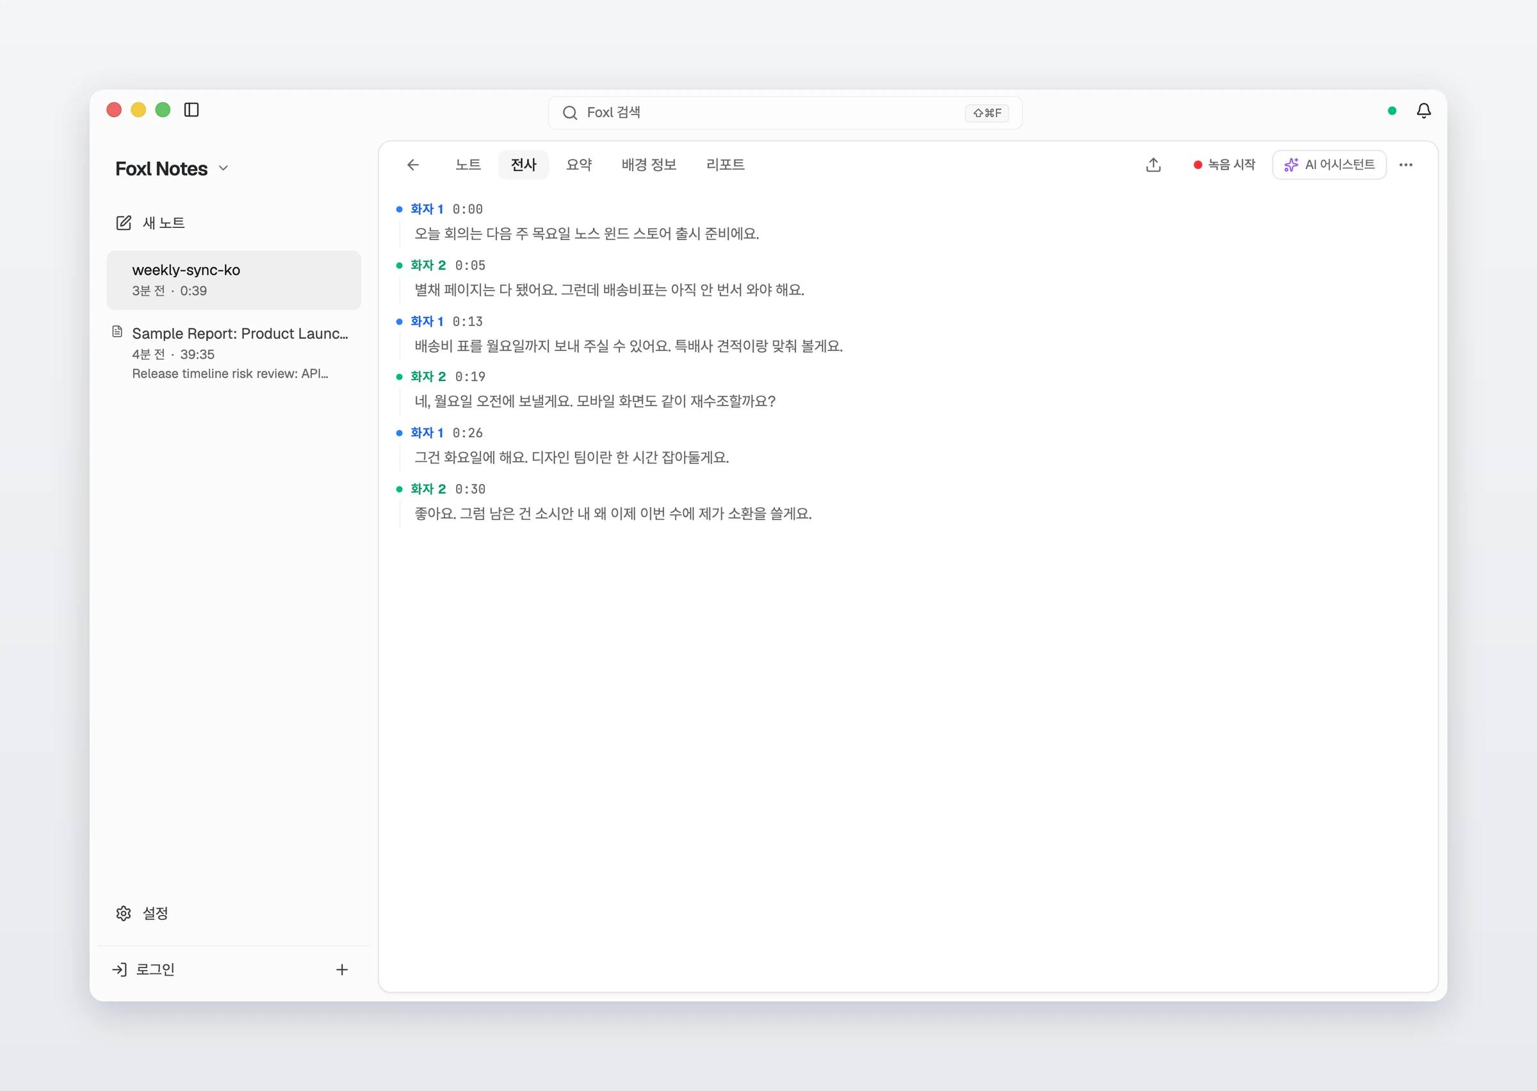Click the 화자 1 label at 0:00
Image resolution: width=1537 pixels, height=1091 pixels.
pyautogui.click(x=427, y=209)
